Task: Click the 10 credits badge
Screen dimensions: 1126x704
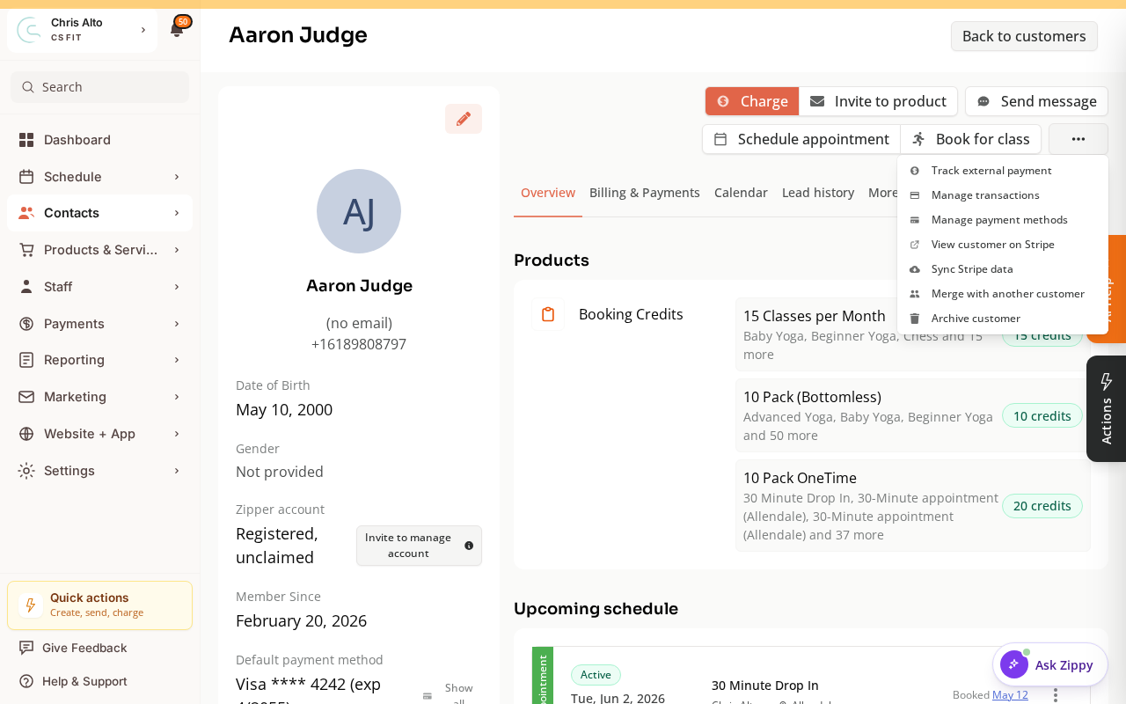Action: pos(1042,416)
